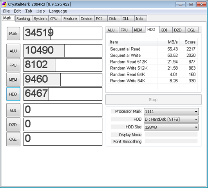Switch to the Ranking tab

pyautogui.click(x=23, y=18)
